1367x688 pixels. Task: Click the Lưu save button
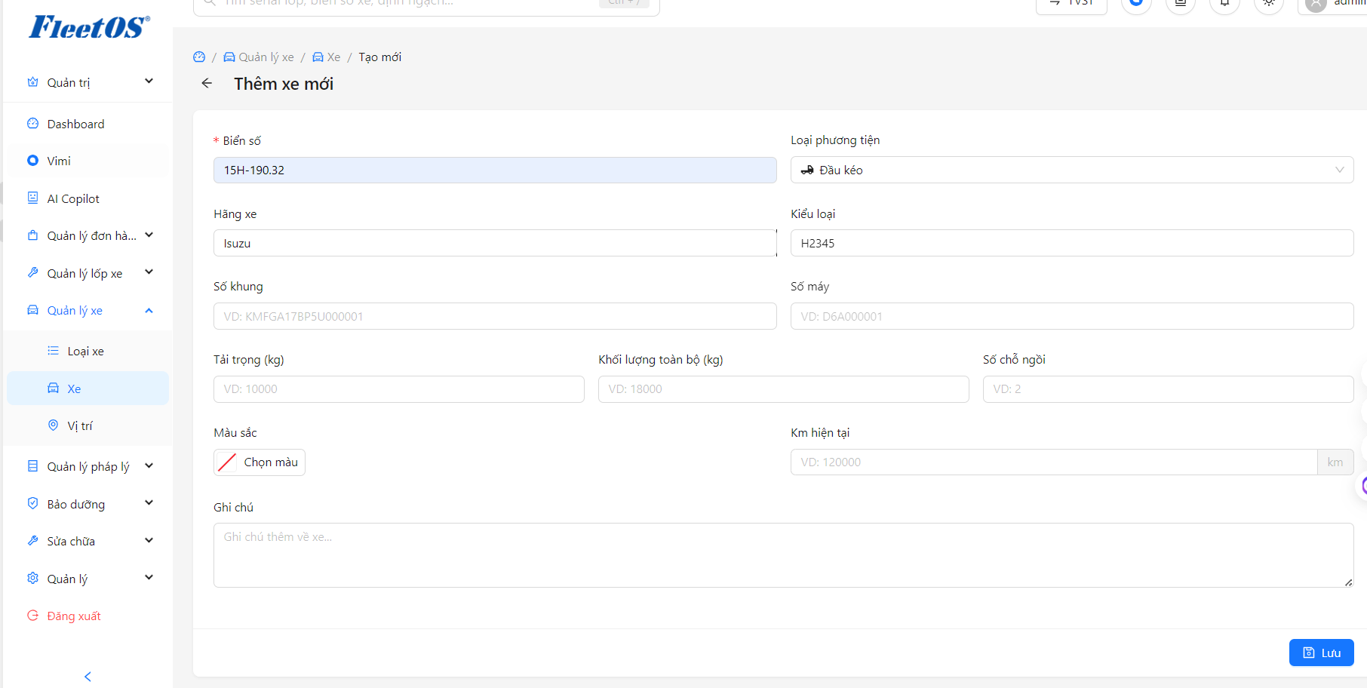pyautogui.click(x=1321, y=653)
